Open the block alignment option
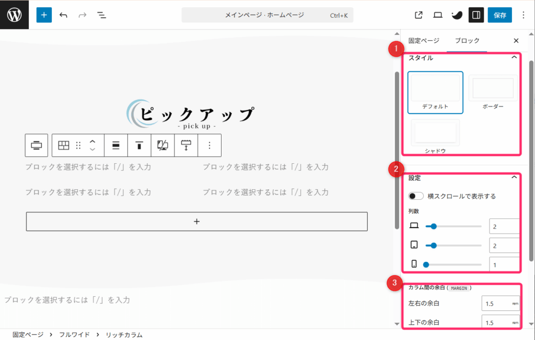The image size is (535, 340). [x=116, y=145]
